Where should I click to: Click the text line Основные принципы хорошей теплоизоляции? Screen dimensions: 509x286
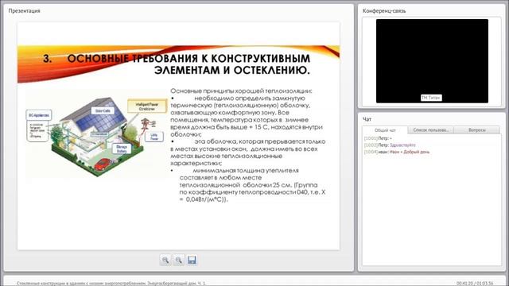coord(241,91)
